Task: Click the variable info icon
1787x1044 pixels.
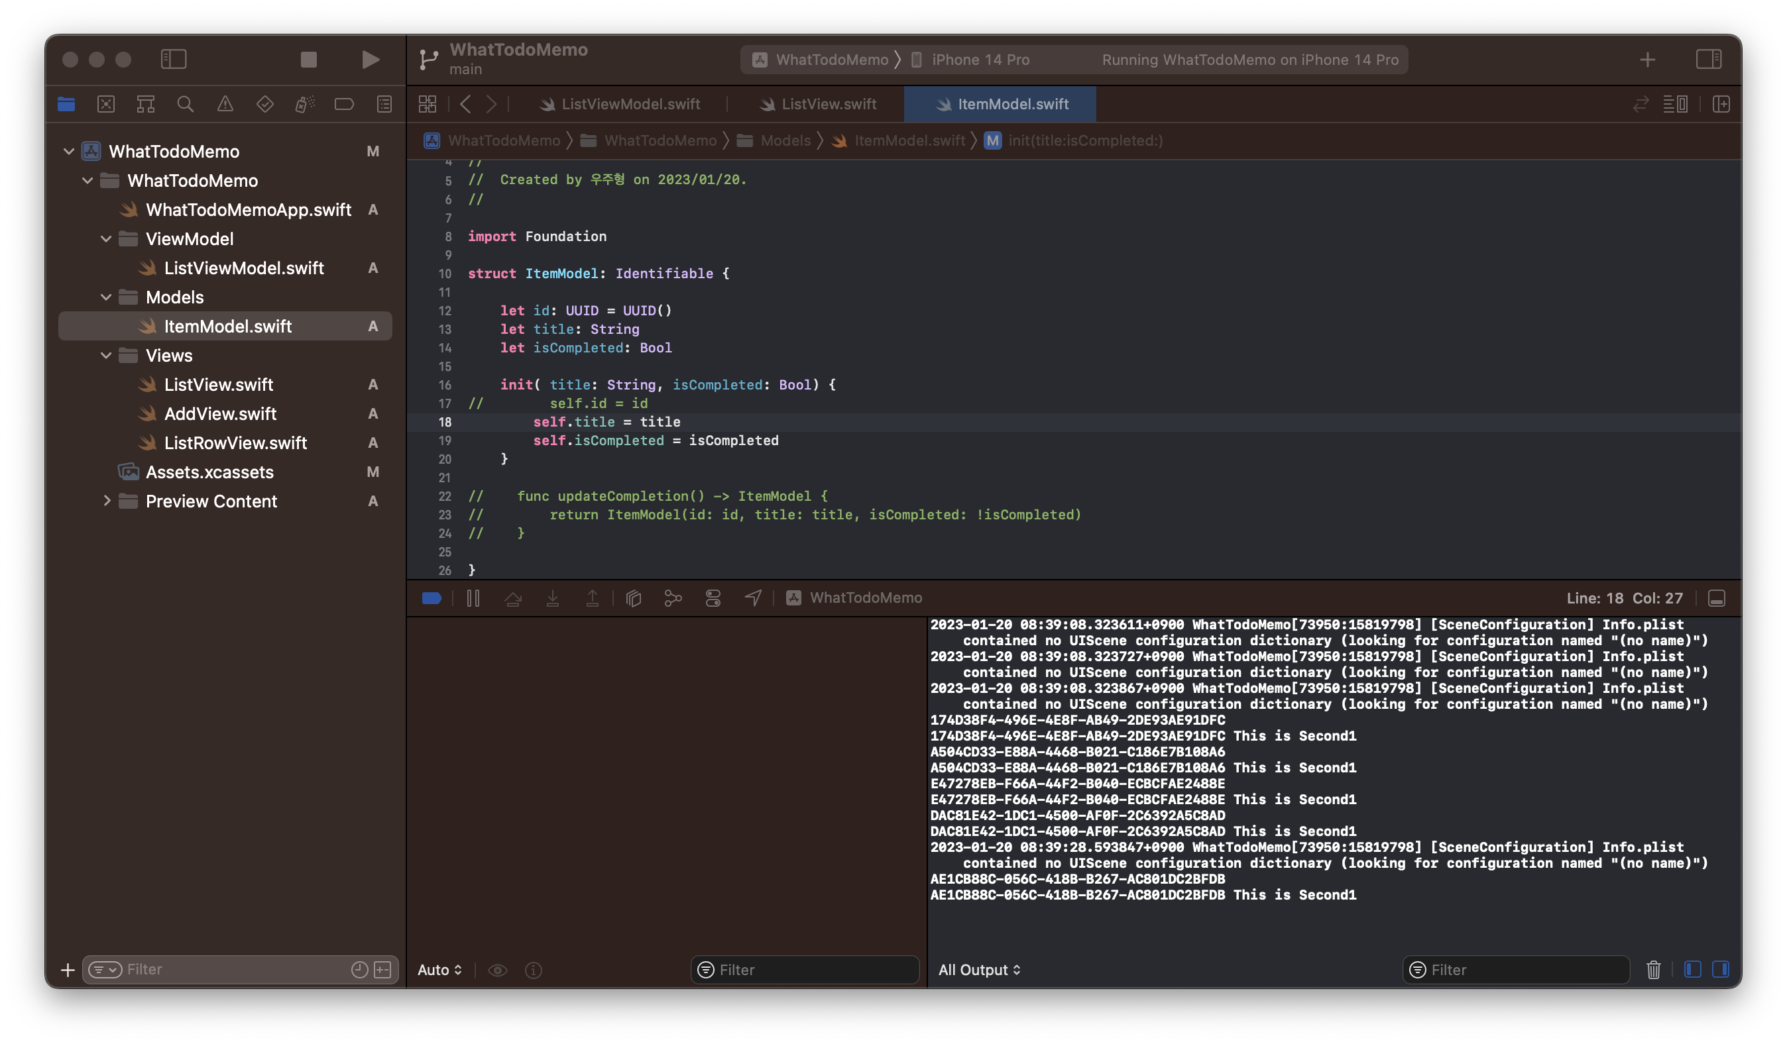Action: [534, 970]
